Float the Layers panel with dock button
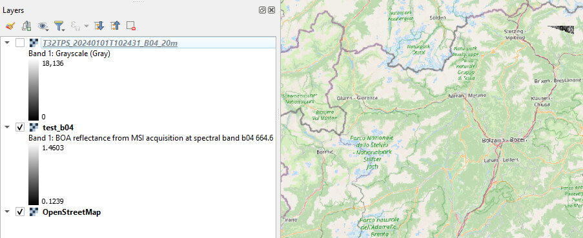Screen dimensions: 583x238 tap(262, 10)
